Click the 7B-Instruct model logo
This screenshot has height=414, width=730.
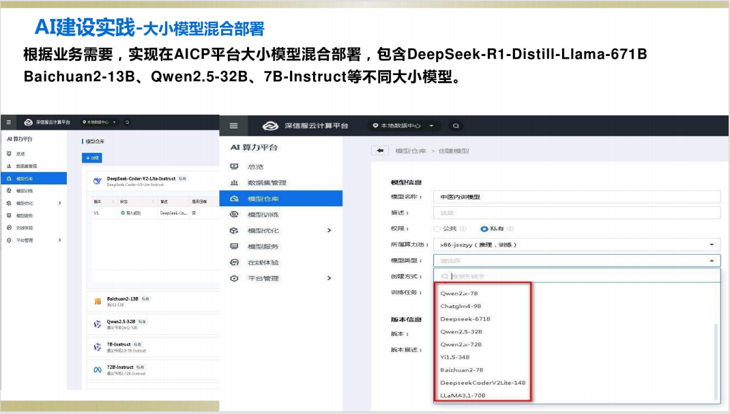98,347
